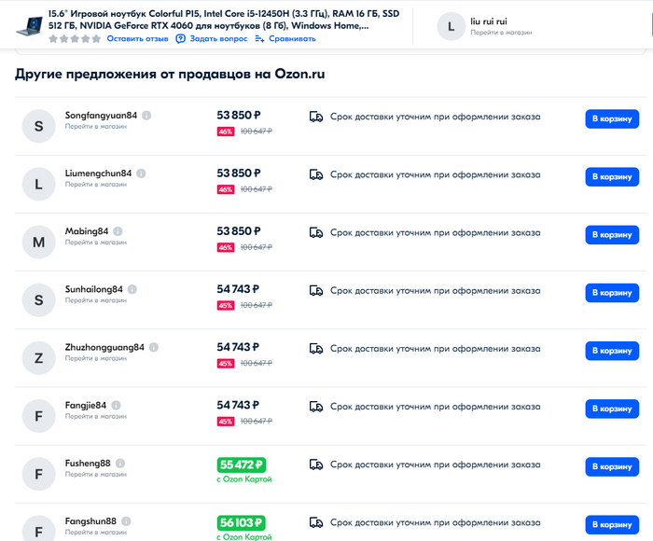
Task: Click the info icon next to Songfangyuan84
Action: 146,116
